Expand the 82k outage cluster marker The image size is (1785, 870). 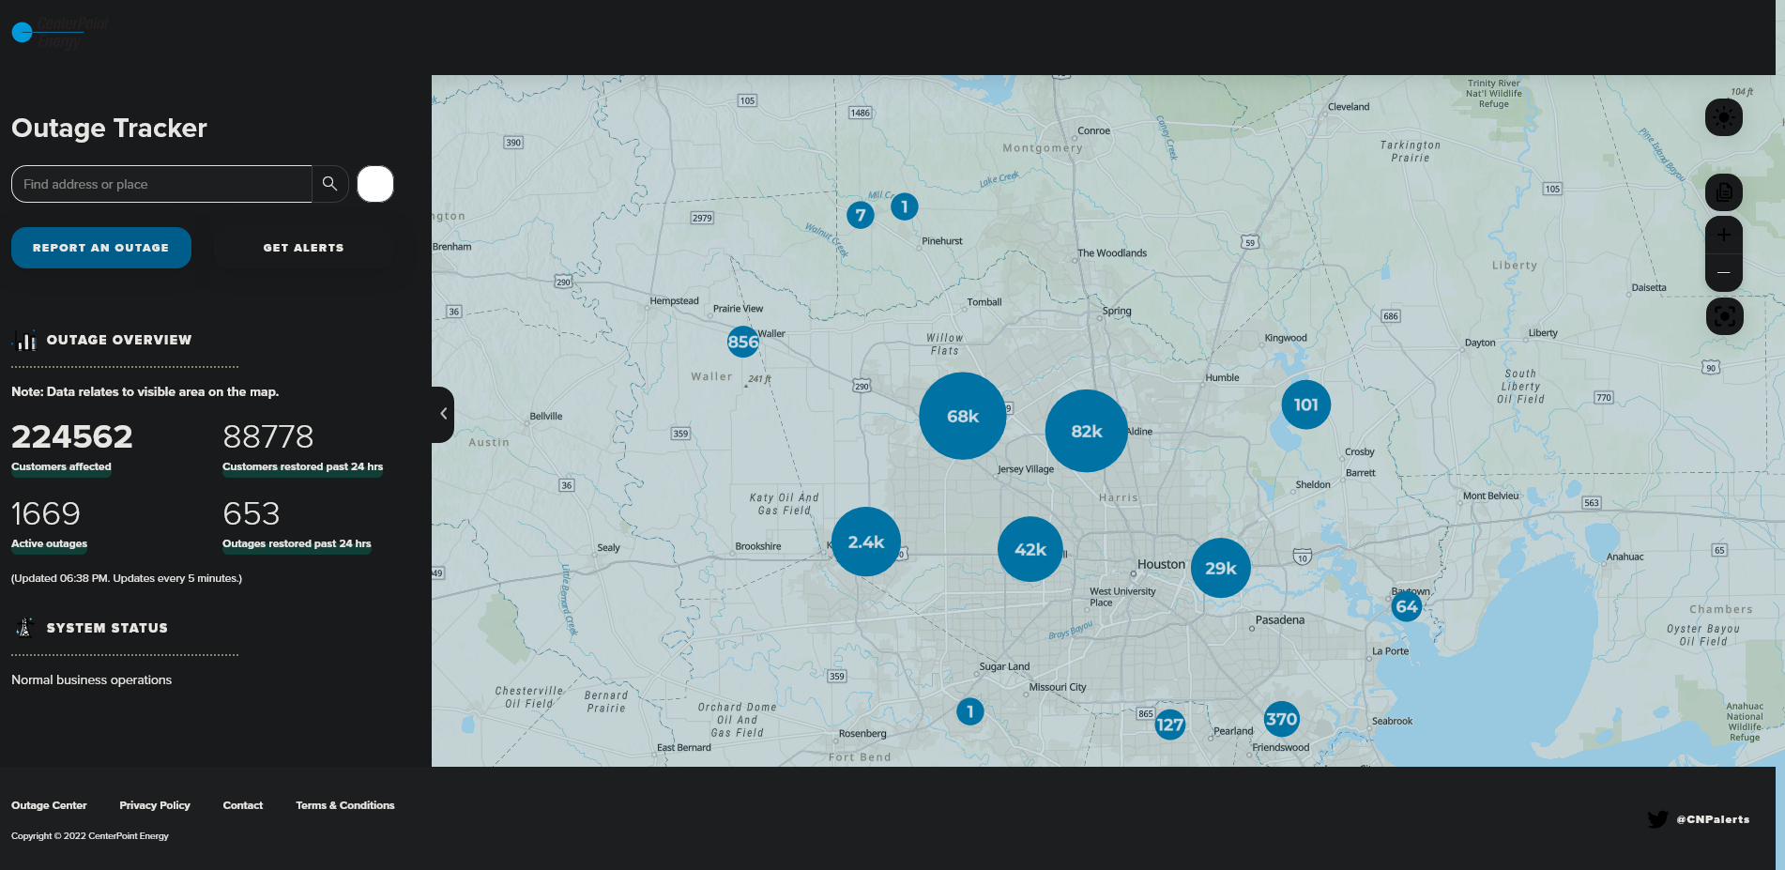click(1086, 431)
